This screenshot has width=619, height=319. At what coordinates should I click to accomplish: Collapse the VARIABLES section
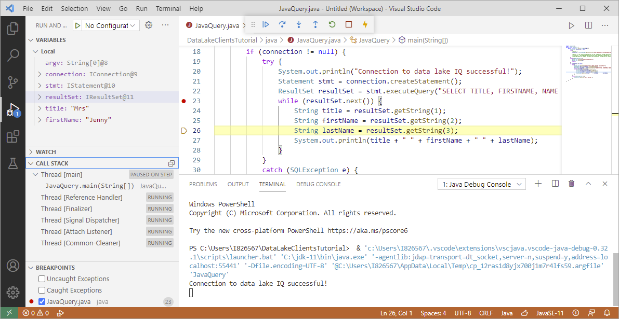tap(31, 40)
